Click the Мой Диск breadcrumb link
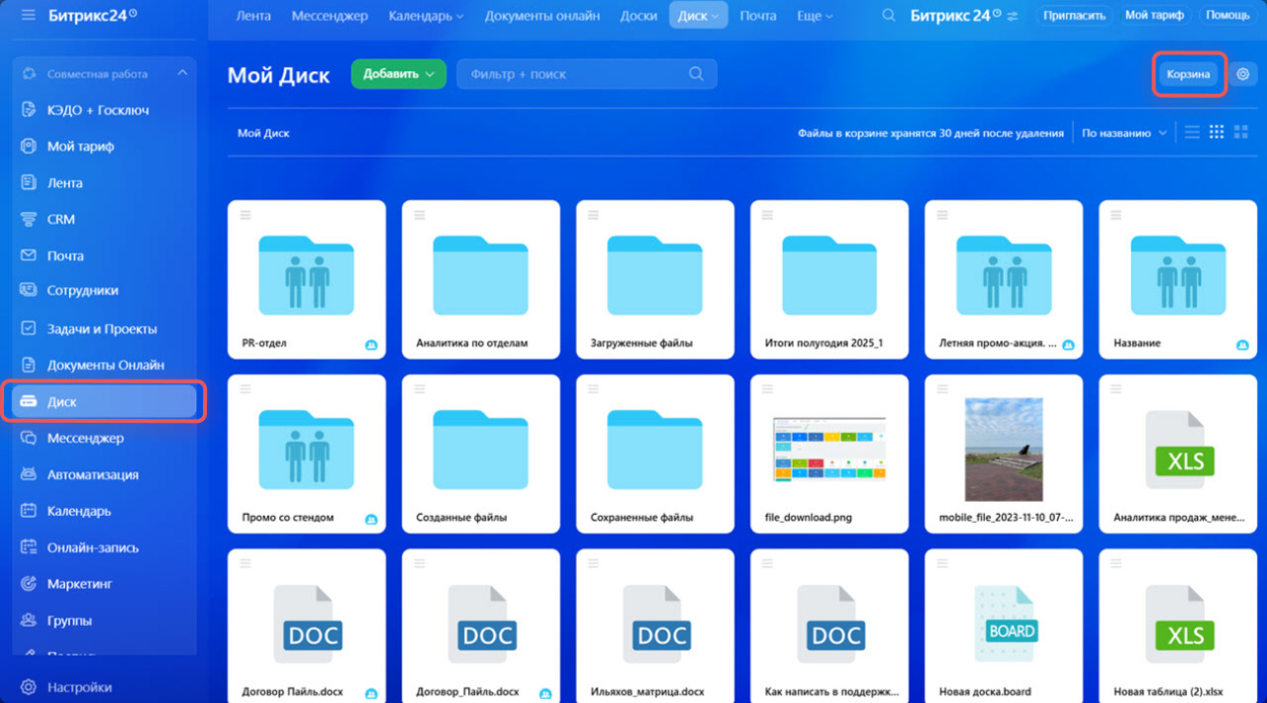The image size is (1267, 703). tap(263, 133)
